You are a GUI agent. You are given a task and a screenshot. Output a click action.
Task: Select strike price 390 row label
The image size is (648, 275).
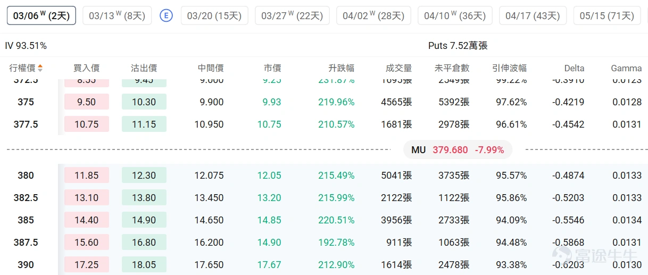(x=26, y=265)
